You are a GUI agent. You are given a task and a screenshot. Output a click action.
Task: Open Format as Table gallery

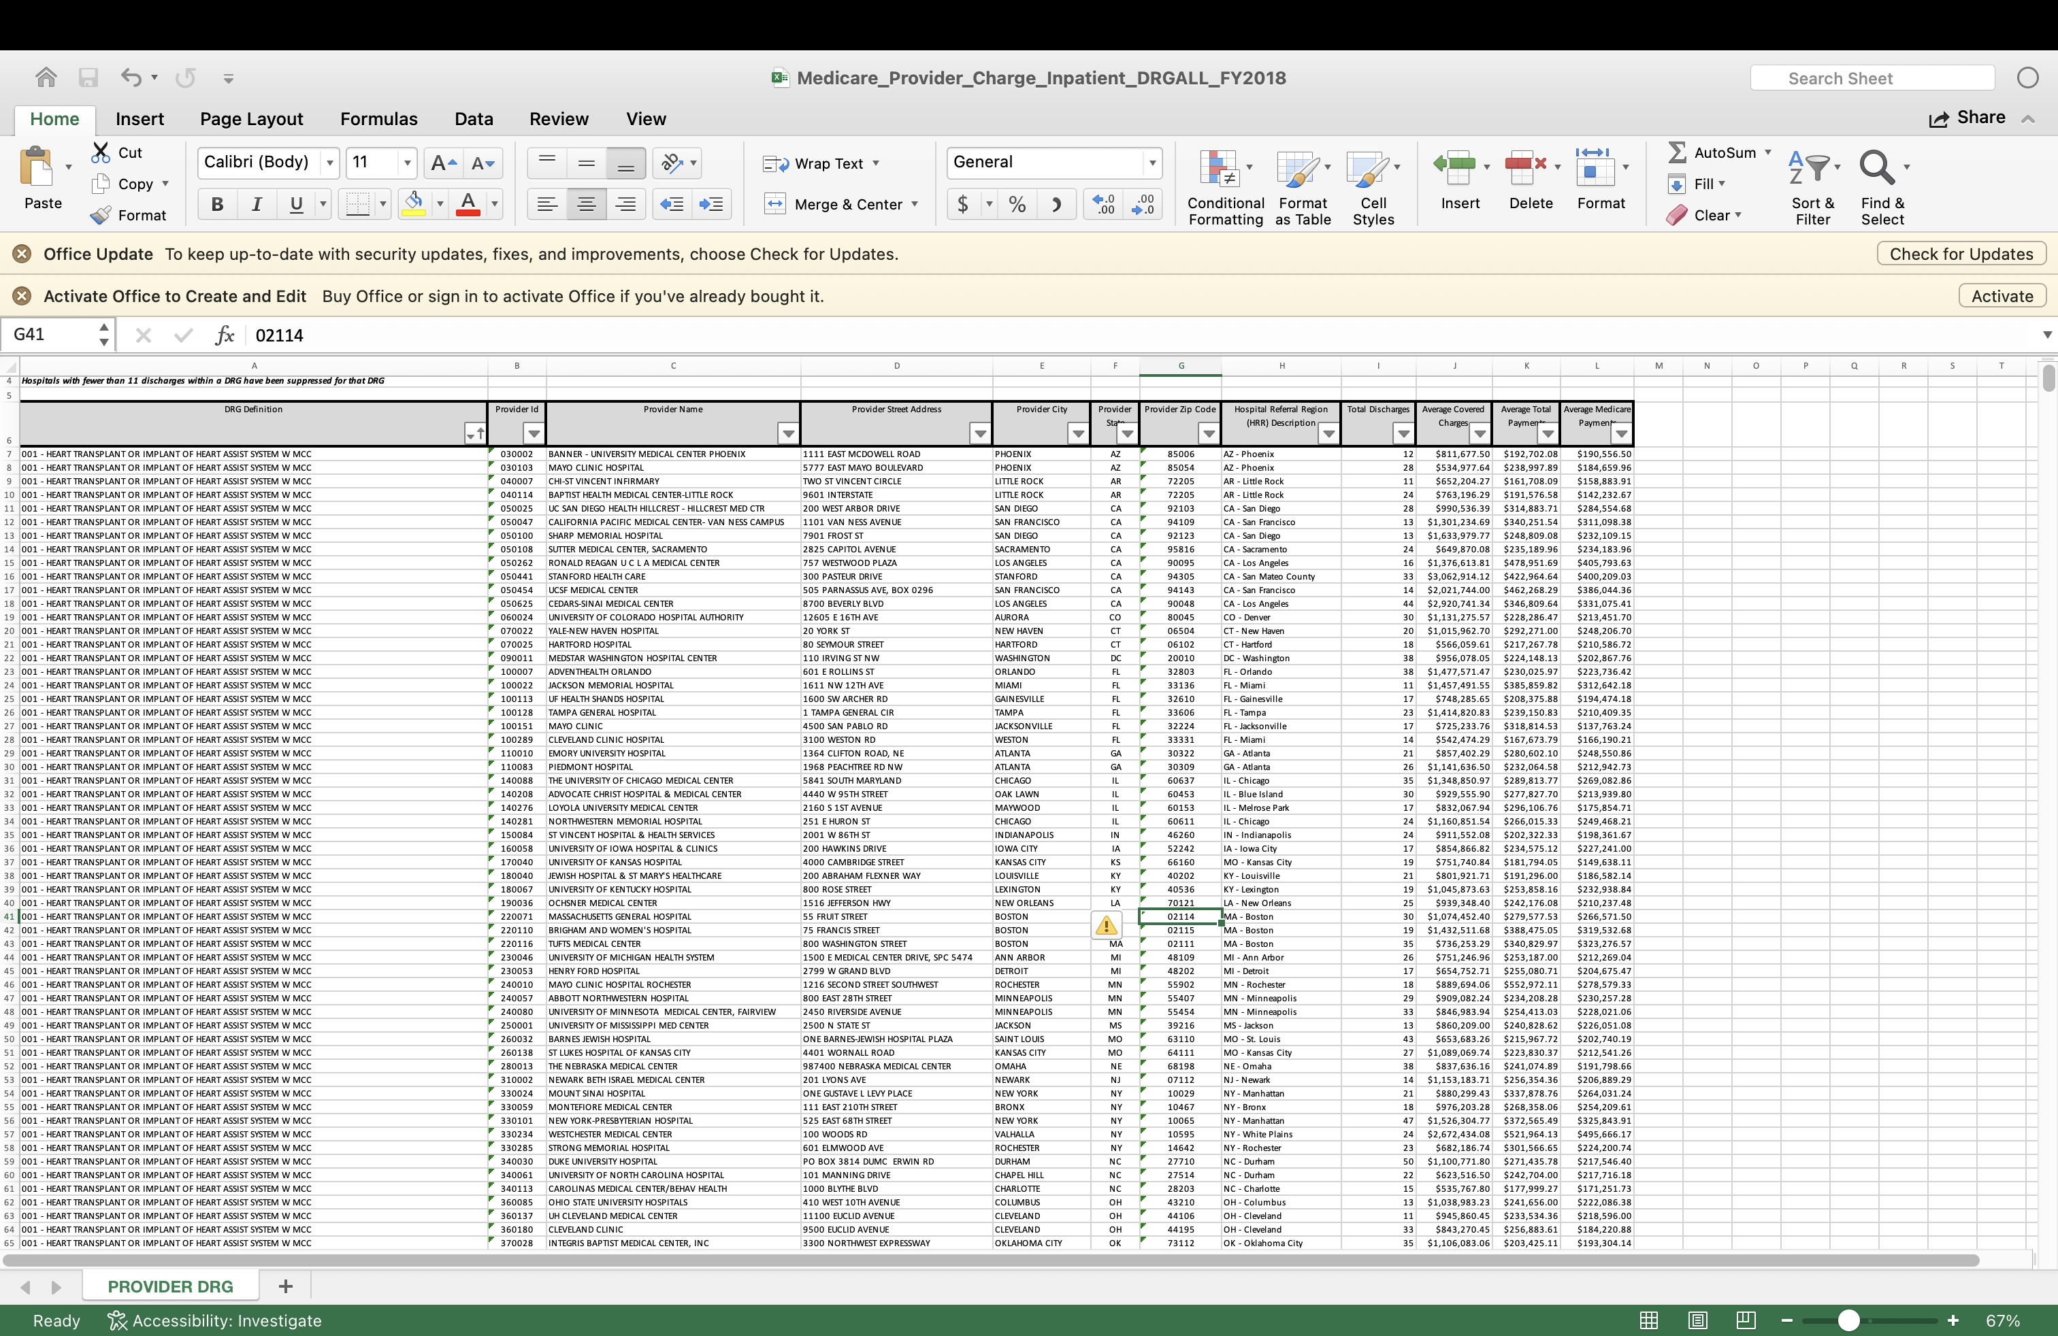tap(1297, 169)
